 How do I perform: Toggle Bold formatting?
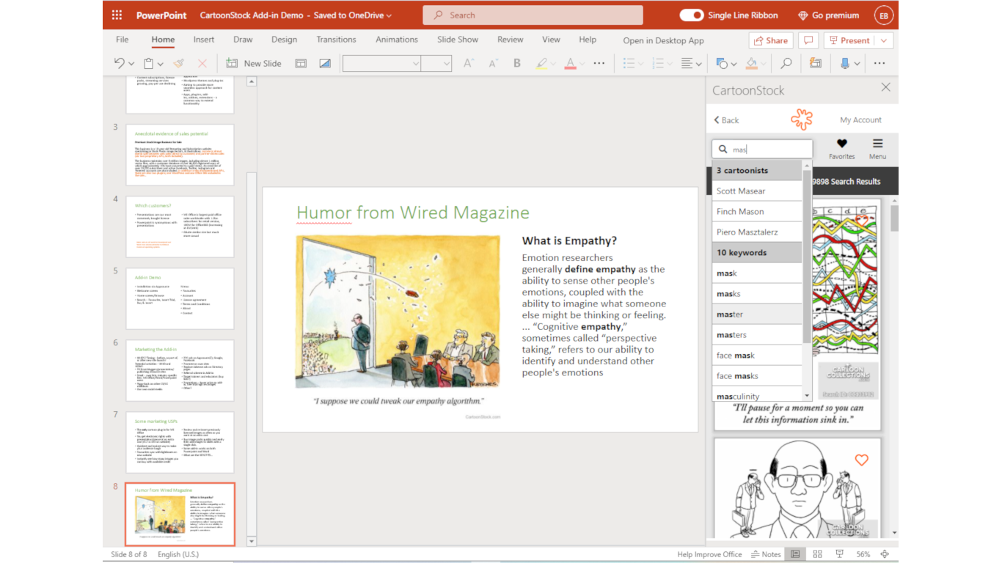[517, 64]
